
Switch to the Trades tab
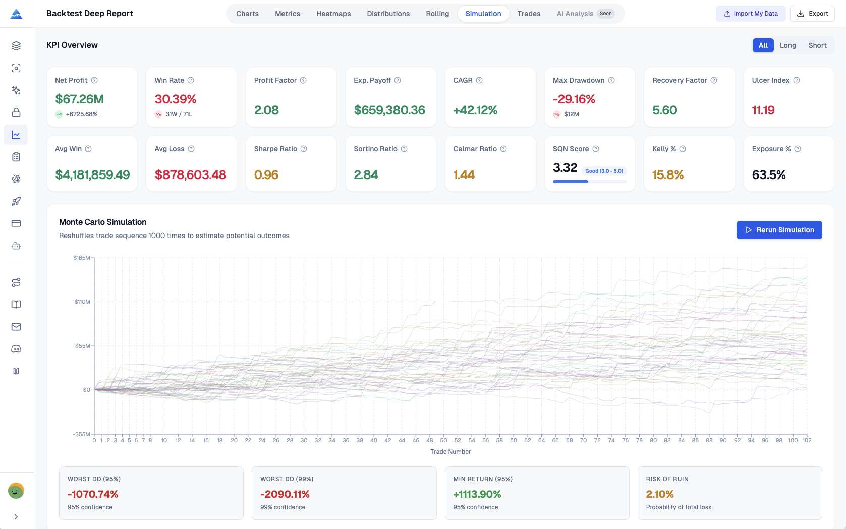click(x=529, y=14)
